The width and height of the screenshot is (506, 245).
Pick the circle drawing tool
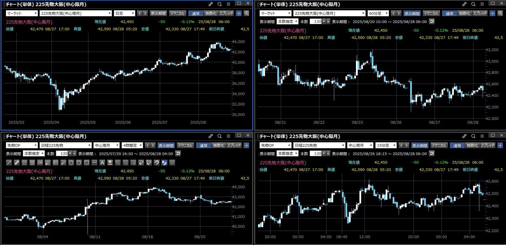point(79,163)
